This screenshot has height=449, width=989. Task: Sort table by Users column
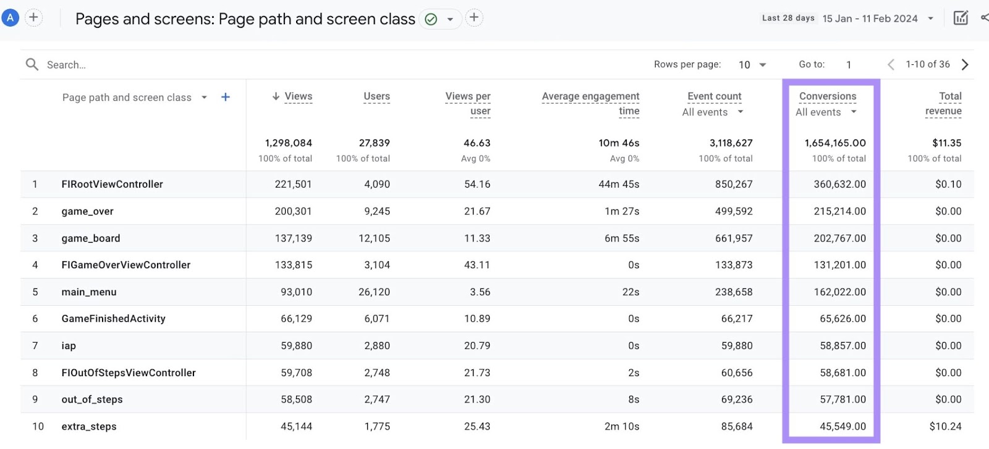376,96
